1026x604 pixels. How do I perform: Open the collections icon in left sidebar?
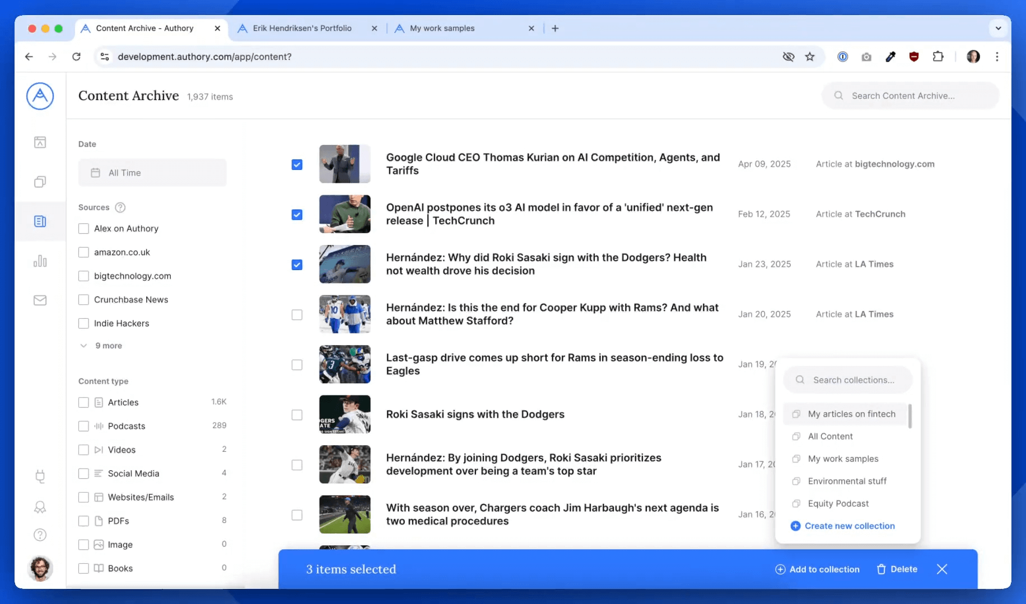40,182
